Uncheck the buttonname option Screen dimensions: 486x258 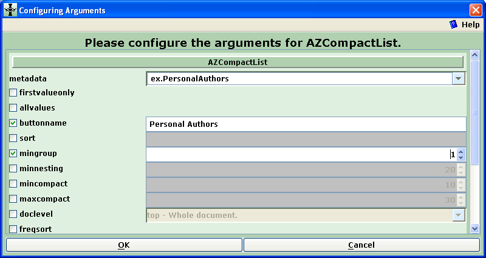[x=13, y=123]
